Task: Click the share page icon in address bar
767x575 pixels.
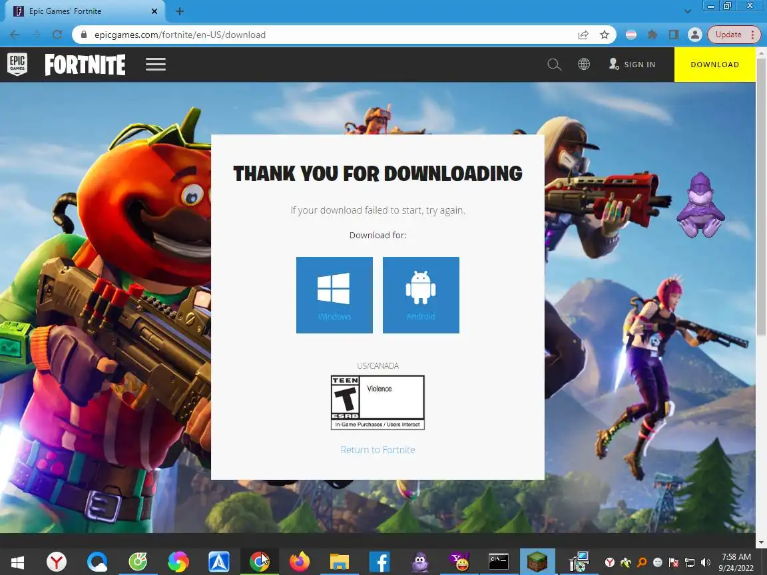Action: click(583, 35)
